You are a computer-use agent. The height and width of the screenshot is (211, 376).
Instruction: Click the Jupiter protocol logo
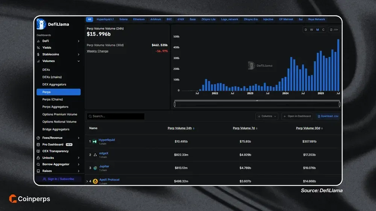(x=95, y=168)
